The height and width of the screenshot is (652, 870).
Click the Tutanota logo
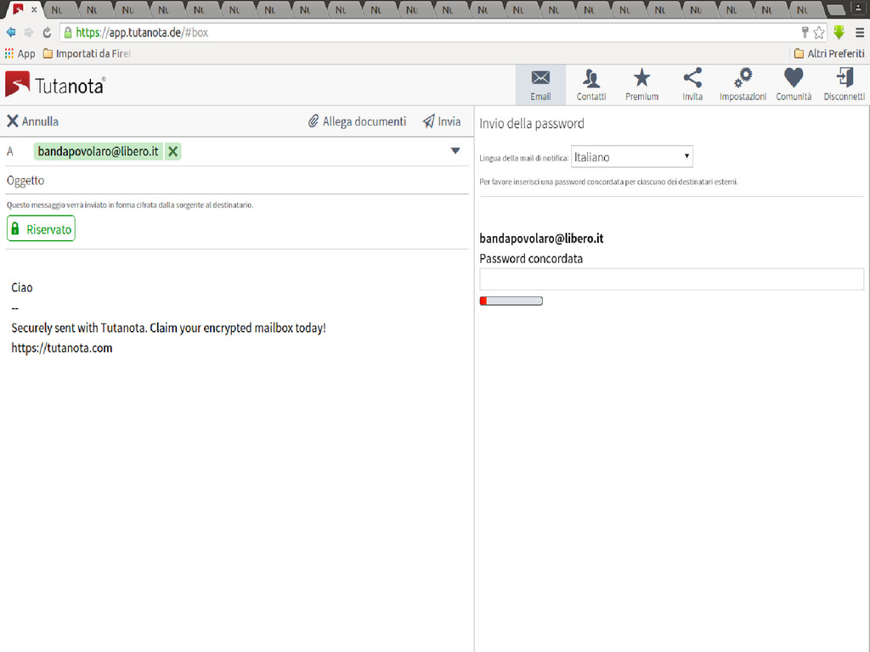tap(54, 85)
